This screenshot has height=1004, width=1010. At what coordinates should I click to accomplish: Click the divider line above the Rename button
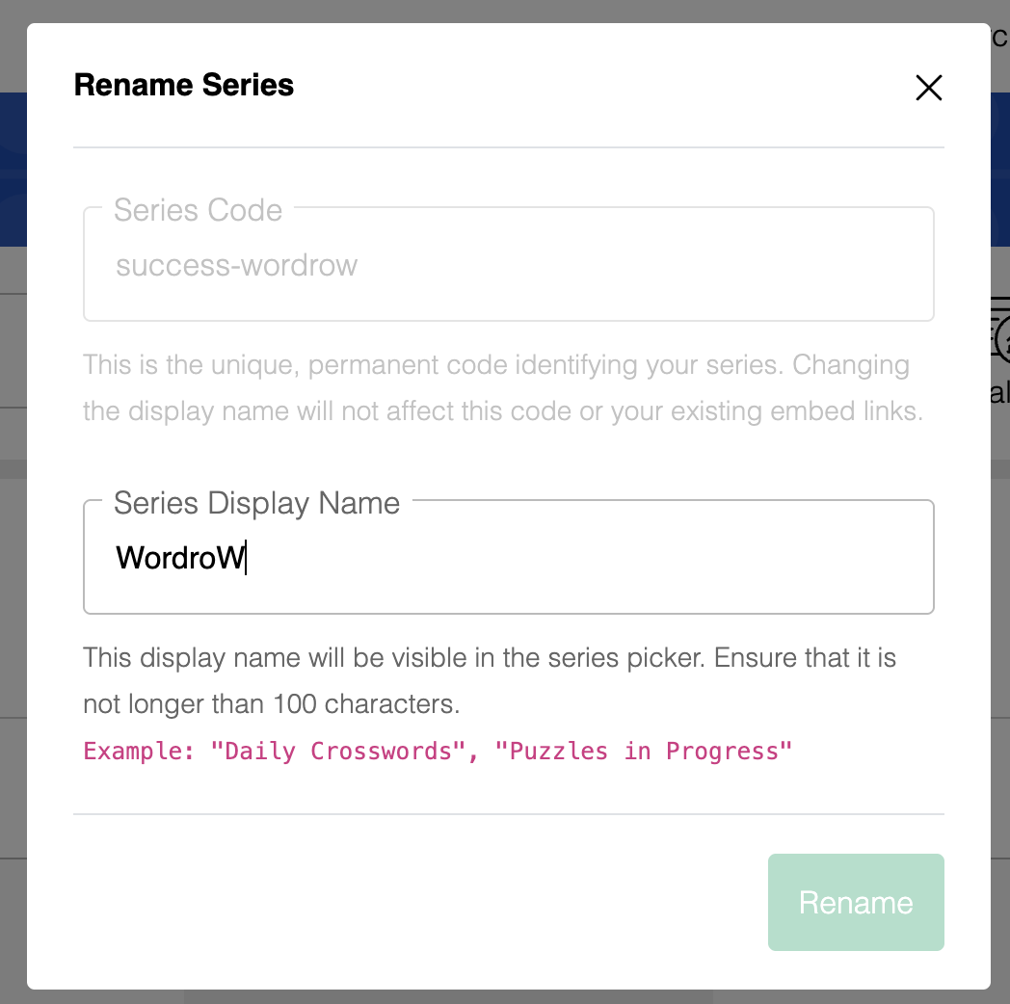coord(509,814)
